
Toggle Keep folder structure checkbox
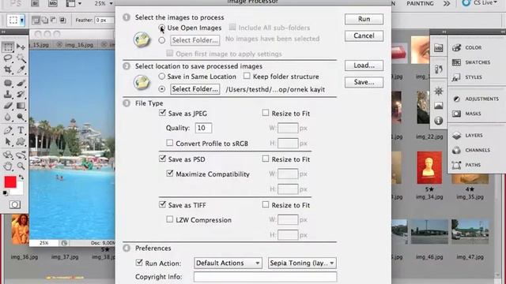point(247,76)
